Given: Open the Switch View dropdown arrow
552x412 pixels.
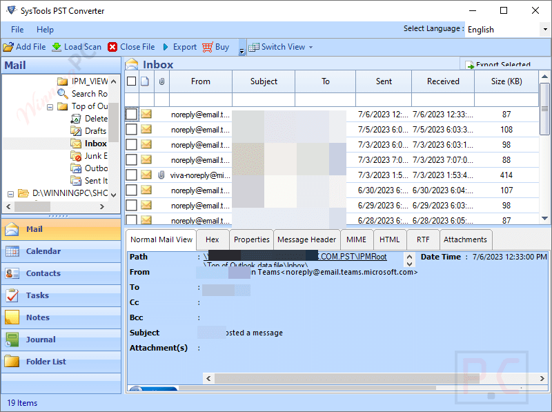Looking at the screenshot, I should click(x=311, y=47).
